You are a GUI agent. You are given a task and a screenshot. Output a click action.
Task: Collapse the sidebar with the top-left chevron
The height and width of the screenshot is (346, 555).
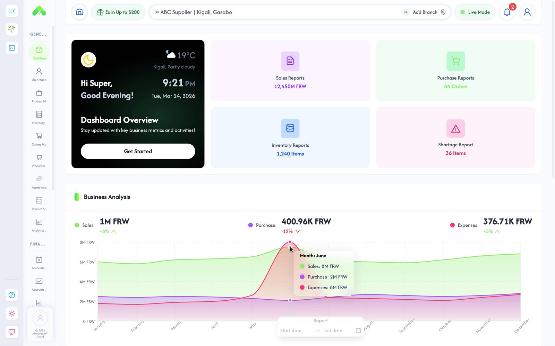coord(12,11)
